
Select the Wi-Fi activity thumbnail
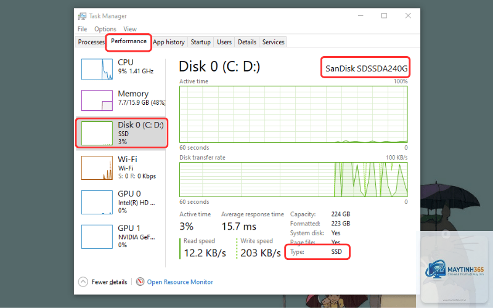(97, 168)
